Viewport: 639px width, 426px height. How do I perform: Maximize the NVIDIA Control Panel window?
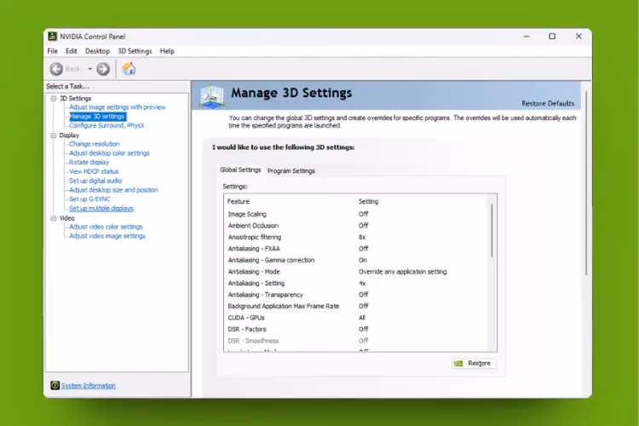[x=552, y=37]
